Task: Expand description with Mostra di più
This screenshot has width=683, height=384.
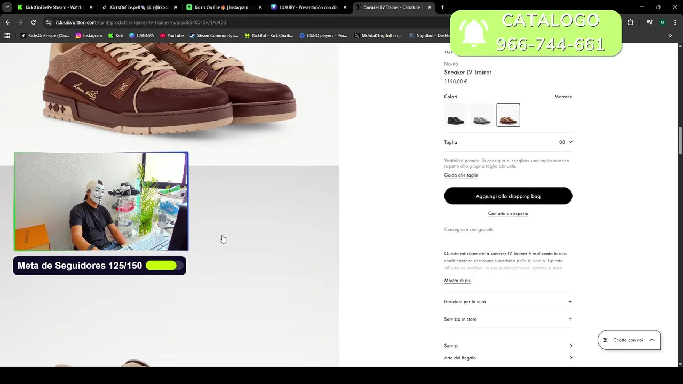Action: coord(458,281)
